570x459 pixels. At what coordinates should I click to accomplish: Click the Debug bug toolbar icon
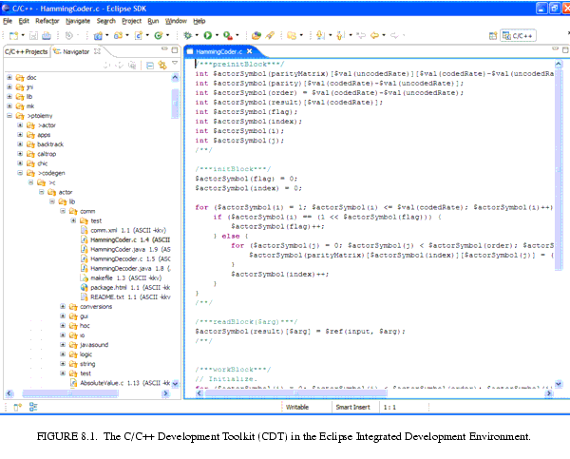click(187, 35)
